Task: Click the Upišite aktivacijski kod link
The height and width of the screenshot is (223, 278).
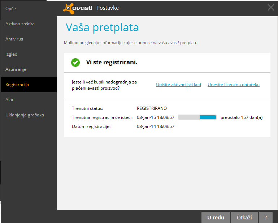Action: click(178, 85)
